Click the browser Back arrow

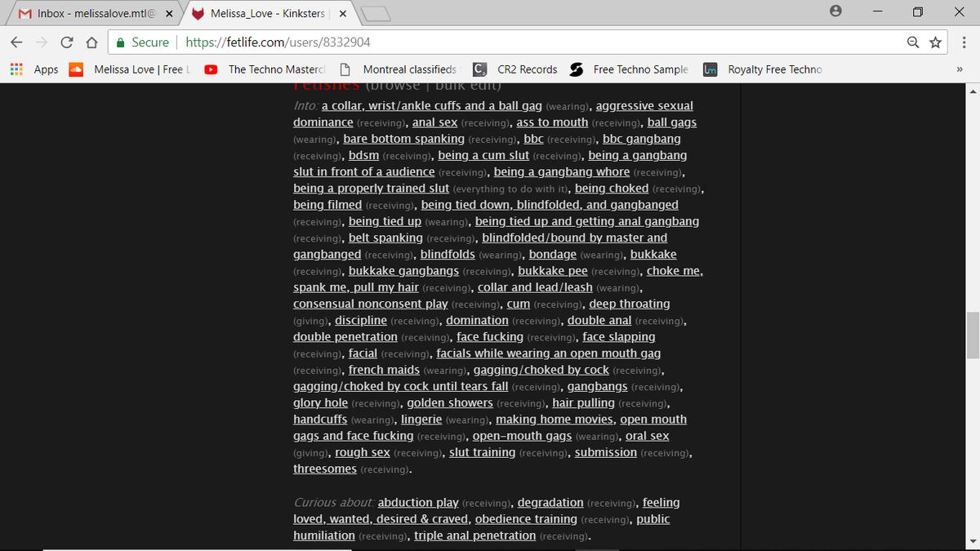(16, 42)
